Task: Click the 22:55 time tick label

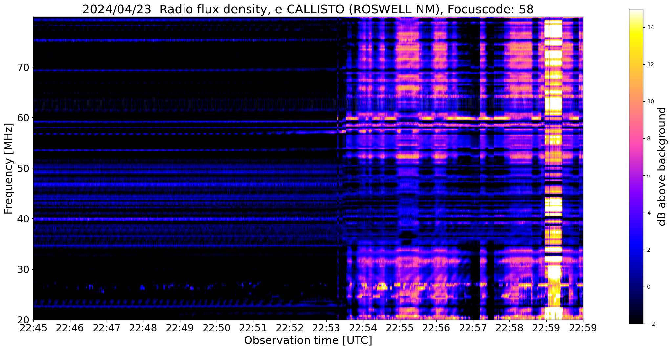Action: click(400, 328)
